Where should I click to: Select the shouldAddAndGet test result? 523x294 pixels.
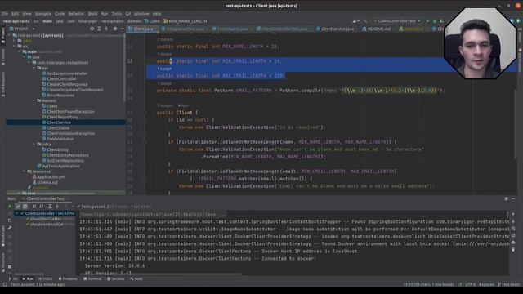click(x=47, y=225)
